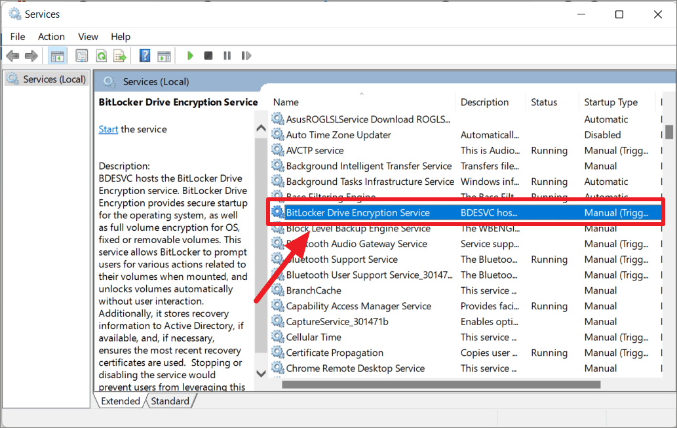Open Help via blue question mark icon
This screenshot has height=428, width=677.
coord(145,56)
